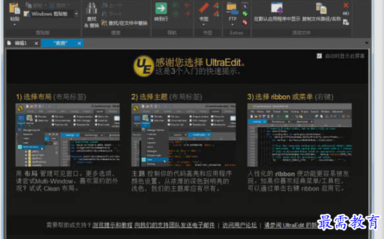
Task: Click the subtitle 这是3个入门的快速提示
Action: tap(198, 72)
